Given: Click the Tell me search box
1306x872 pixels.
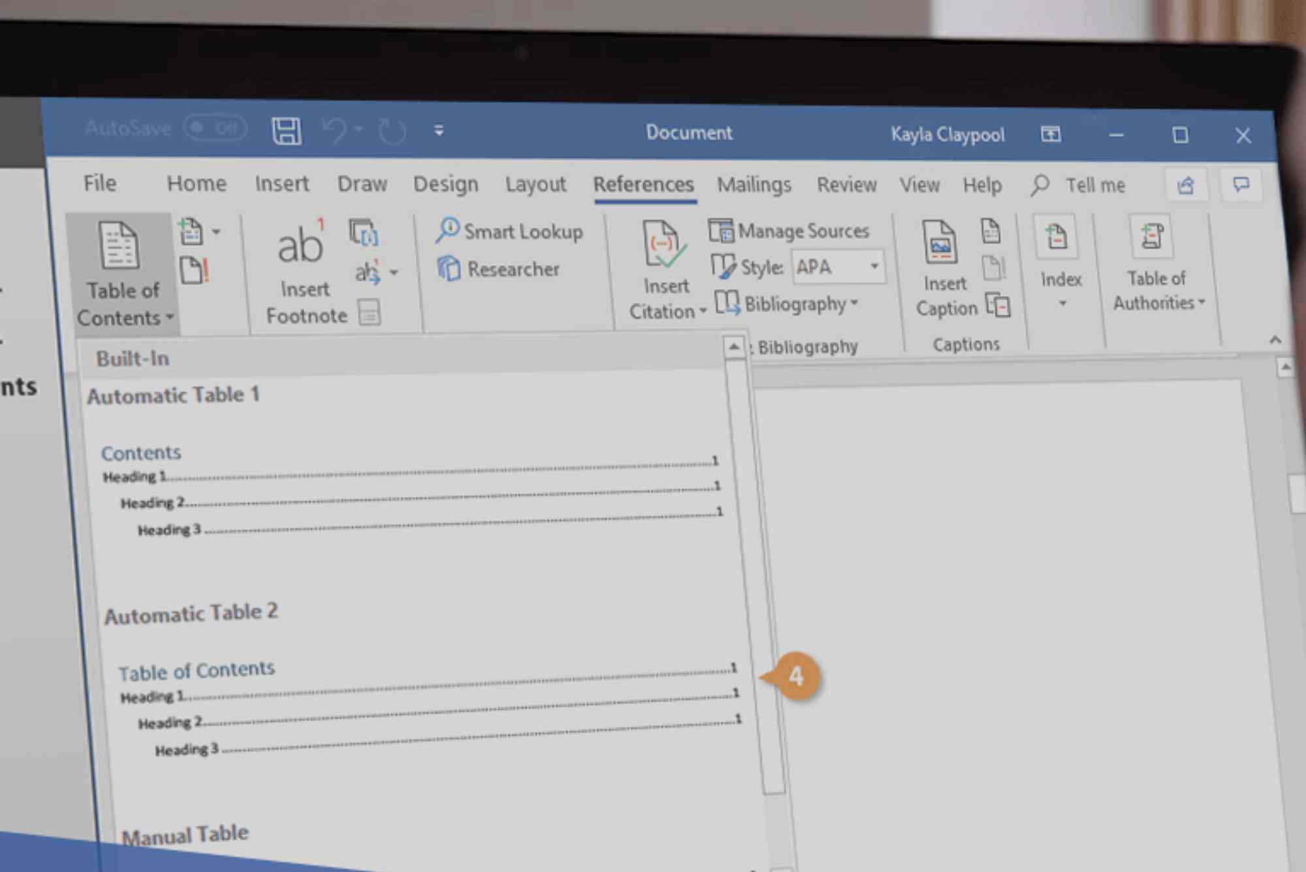Looking at the screenshot, I should point(1095,186).
